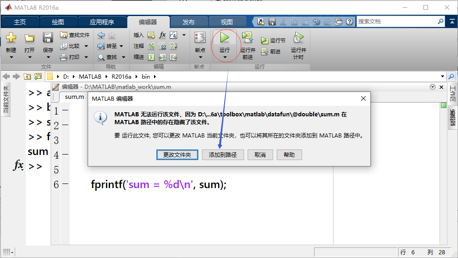Click the uncomment percent-with-x icon
The image size is (458, 258).
pos(162,46)
